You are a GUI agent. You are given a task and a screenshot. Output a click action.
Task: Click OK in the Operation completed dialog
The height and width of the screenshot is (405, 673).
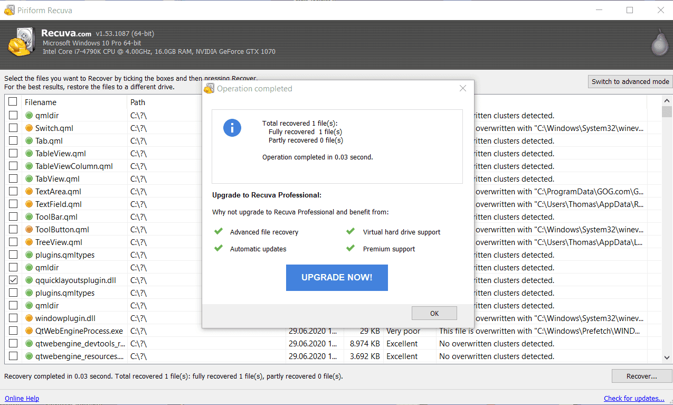point(434,313)
